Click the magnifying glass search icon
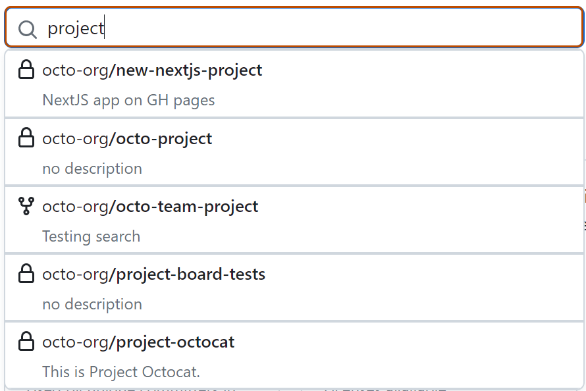Screen dimensions: 586x391 (27, 28)
